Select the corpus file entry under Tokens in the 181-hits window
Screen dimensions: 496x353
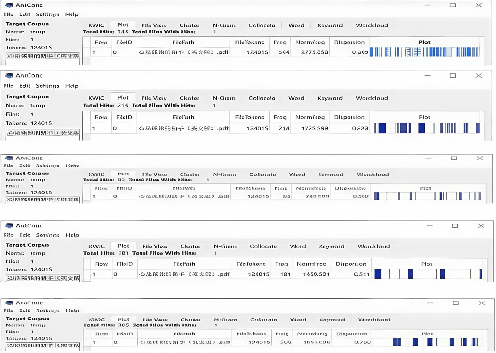point(43,278)
